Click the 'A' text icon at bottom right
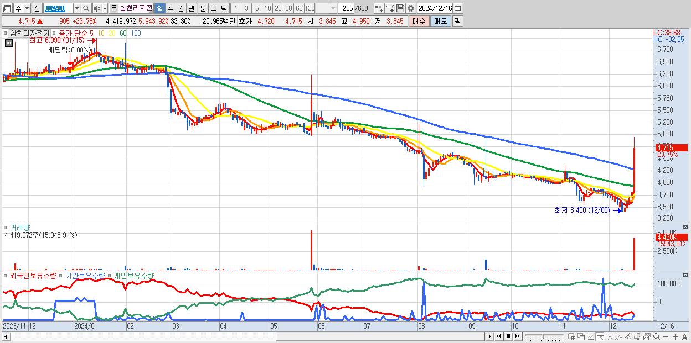The height and width of the screenshot is (343, 691). (x=684, y=336)
